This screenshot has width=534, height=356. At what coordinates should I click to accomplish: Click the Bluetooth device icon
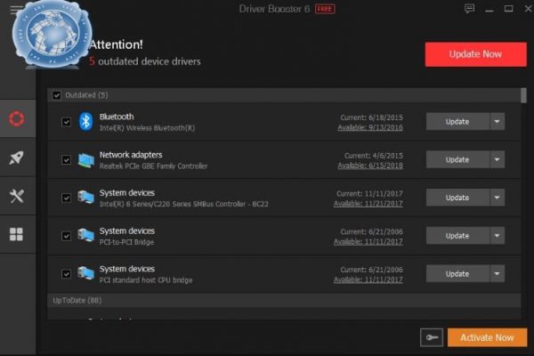[x=85, y=121]
